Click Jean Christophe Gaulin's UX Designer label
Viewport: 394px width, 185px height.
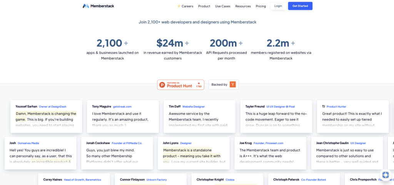click(x=358, y=143)
